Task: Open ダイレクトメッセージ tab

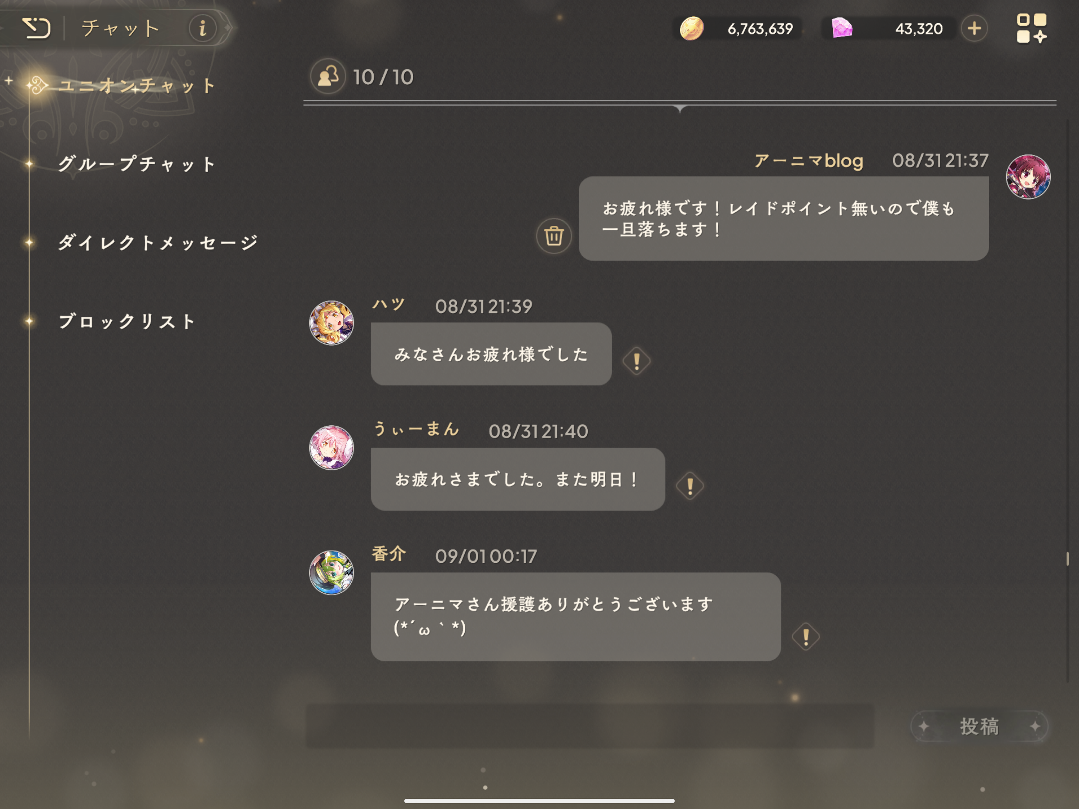Action: [x=158, y=242]
